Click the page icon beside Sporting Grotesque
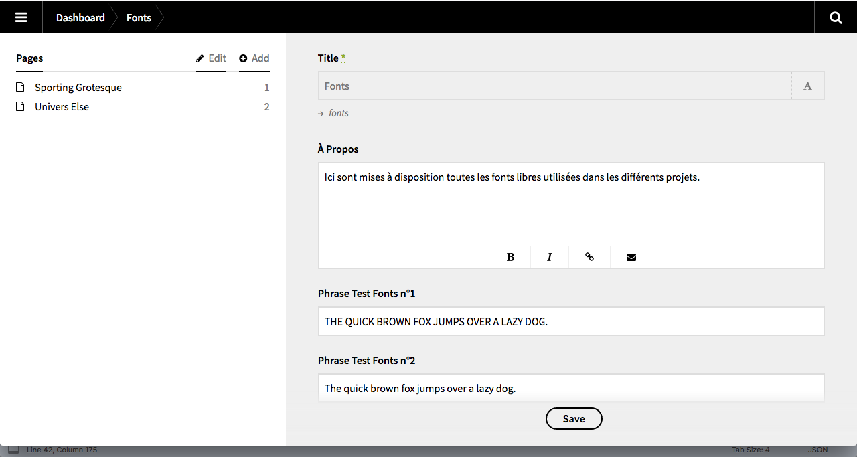Viewport: 857px width, 457px height. (21, 88)
